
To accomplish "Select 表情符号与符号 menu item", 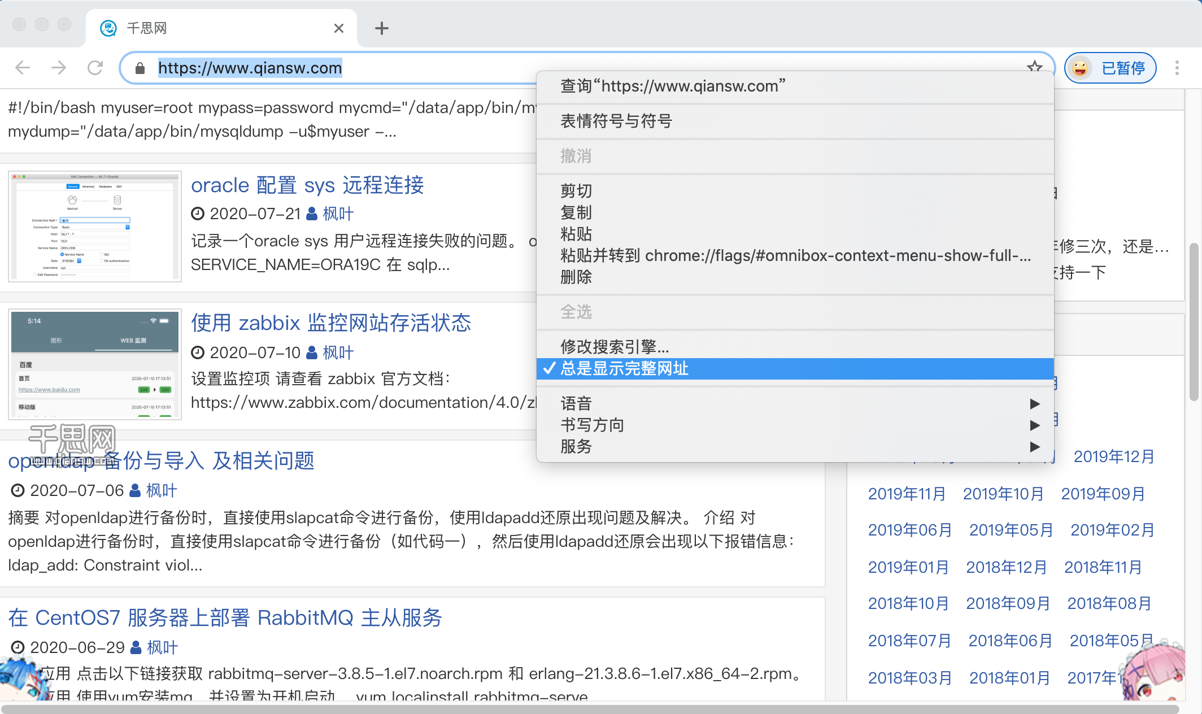I will 616,121.
